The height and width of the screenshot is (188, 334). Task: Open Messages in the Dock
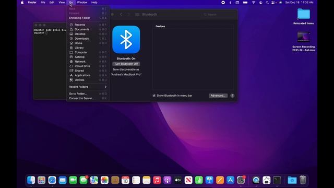click(x=83, y=180)
